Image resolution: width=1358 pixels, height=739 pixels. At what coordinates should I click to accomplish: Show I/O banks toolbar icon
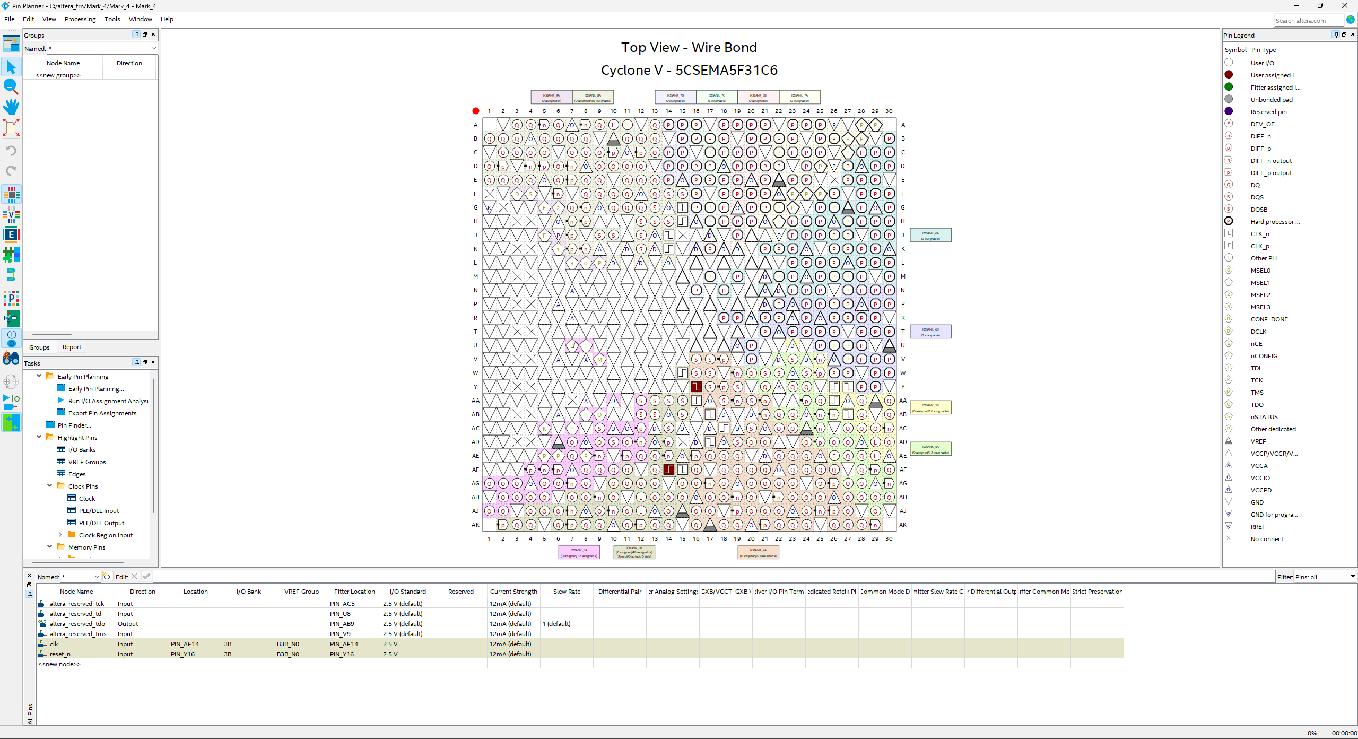(x=11, y=195)
